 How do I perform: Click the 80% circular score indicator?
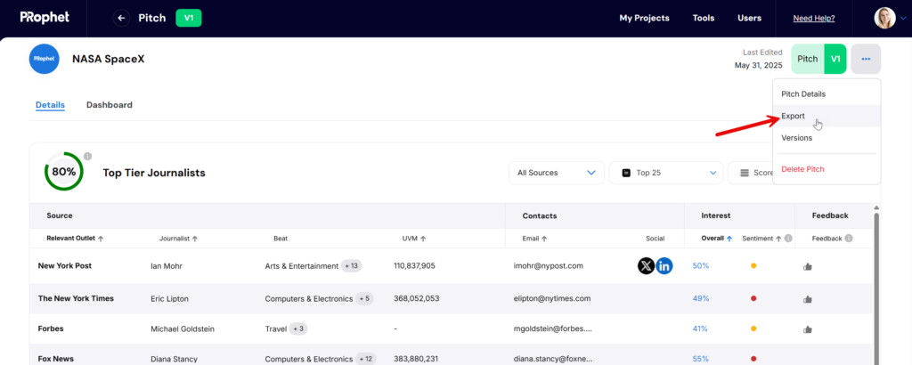(64, 172)
